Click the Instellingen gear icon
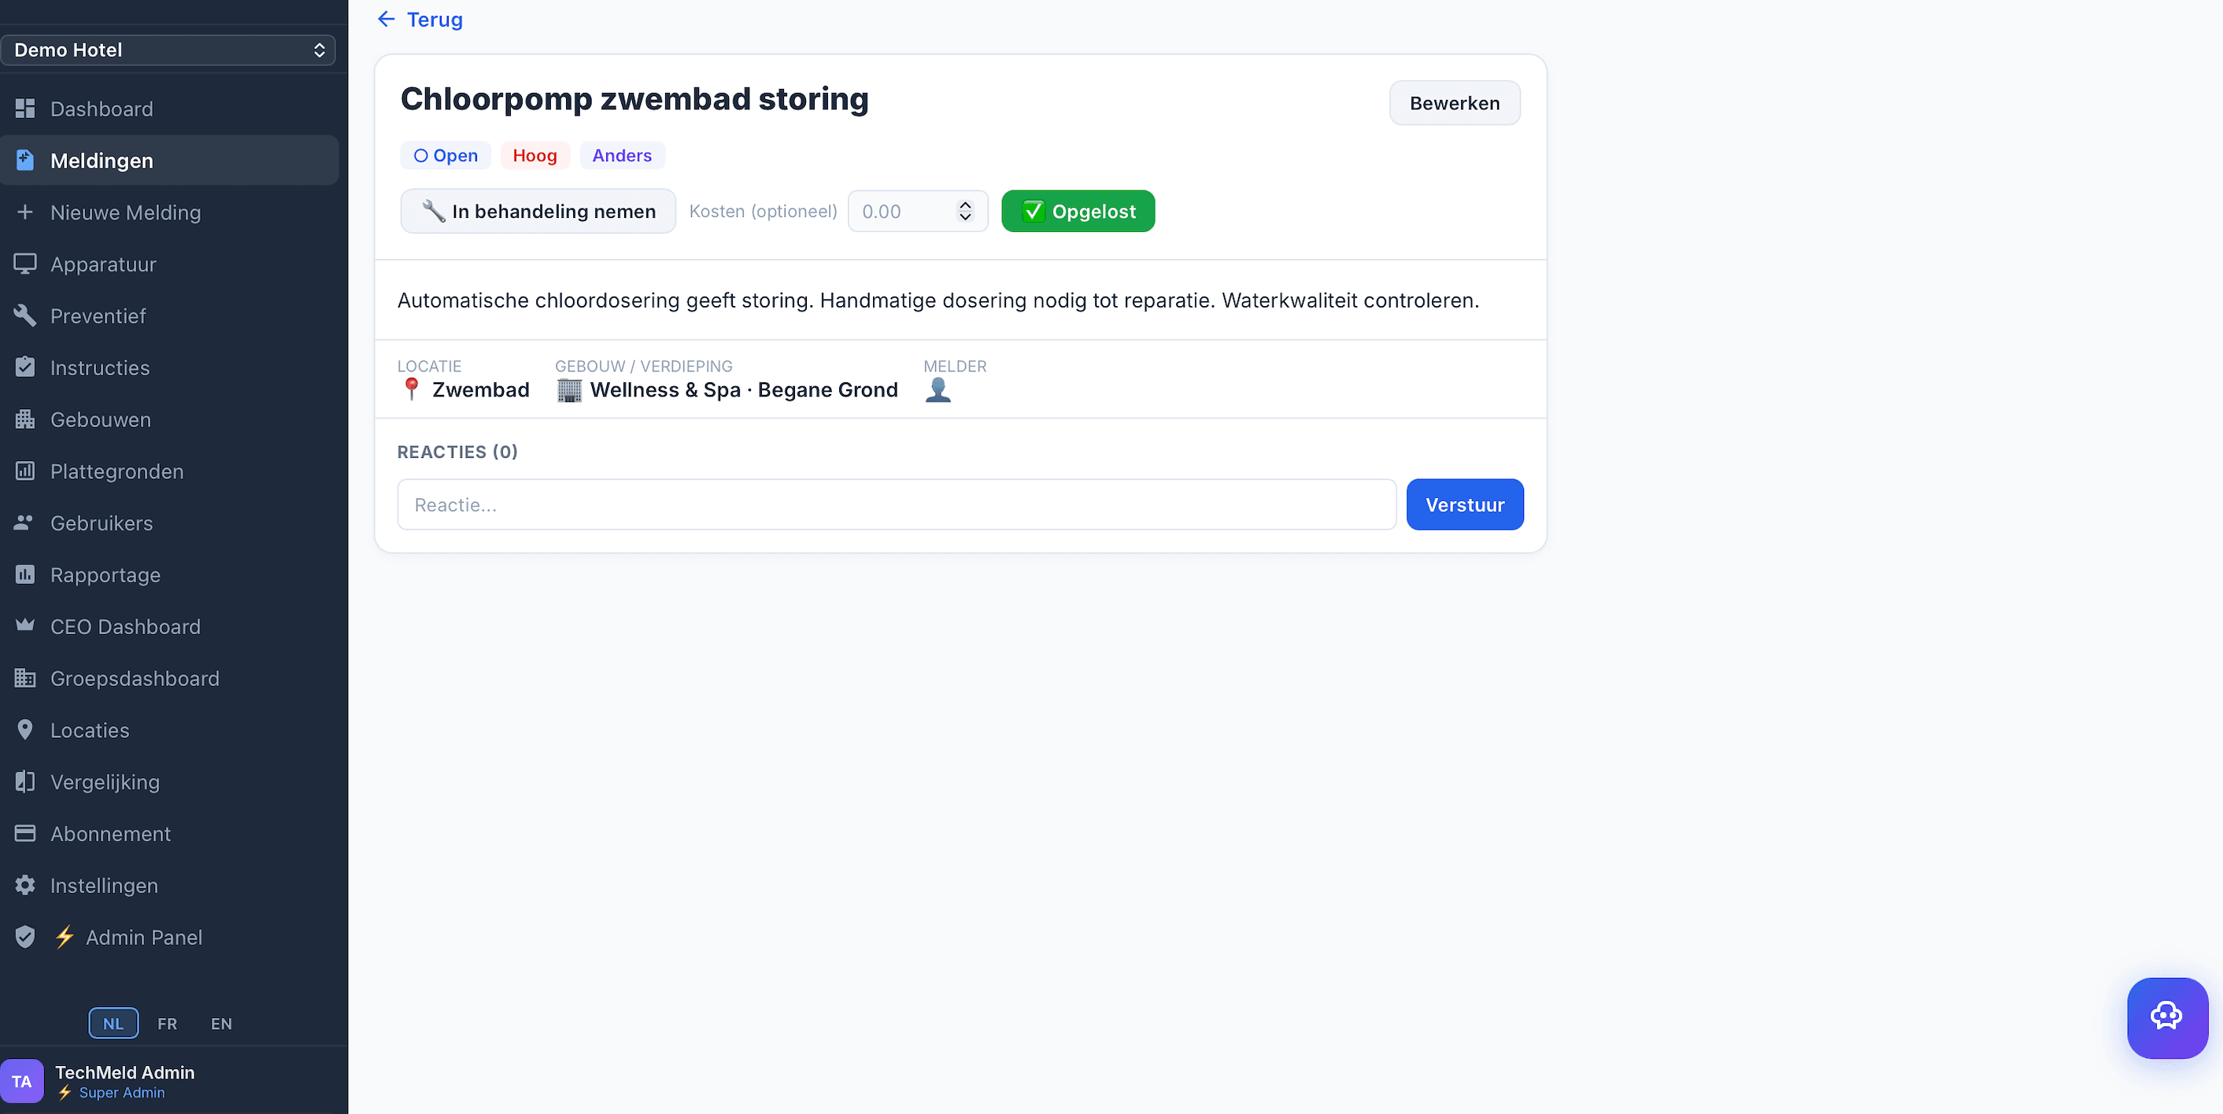2223x1114 pixels. click(x=25, y=886)
